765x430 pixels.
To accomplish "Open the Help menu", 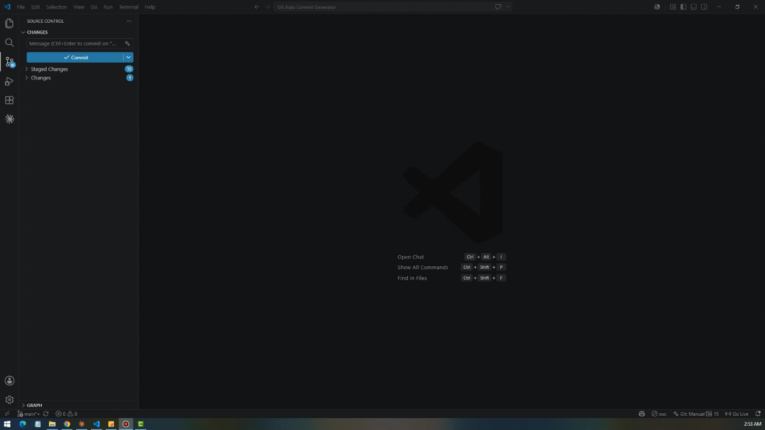I will click(x=150, y=7).
